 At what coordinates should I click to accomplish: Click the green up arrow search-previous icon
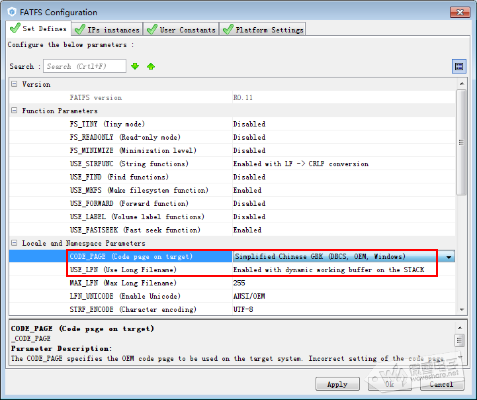pos(151,66)
